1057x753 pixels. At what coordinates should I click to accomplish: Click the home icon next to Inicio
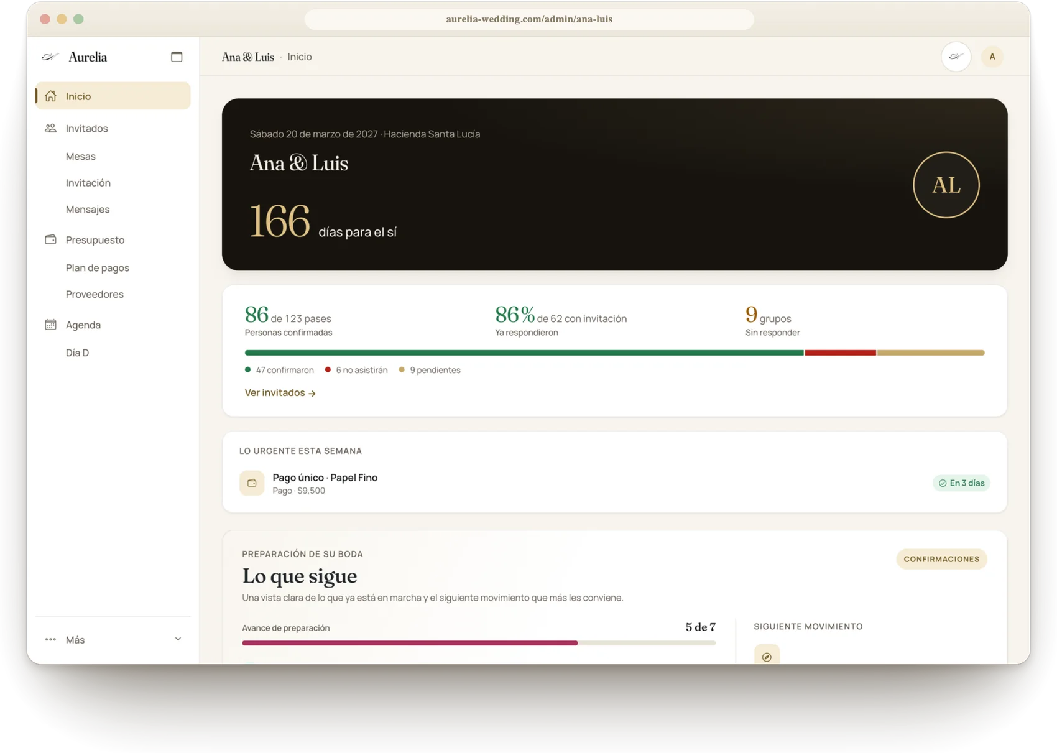click(x=50, y=96)
